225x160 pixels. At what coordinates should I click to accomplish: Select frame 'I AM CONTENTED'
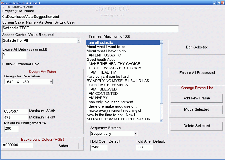point(123,93)
